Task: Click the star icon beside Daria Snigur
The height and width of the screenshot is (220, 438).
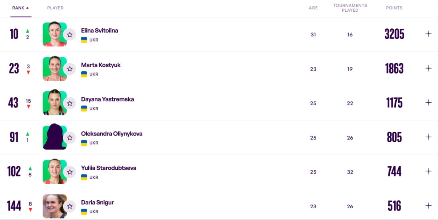Action: (70, 206)
